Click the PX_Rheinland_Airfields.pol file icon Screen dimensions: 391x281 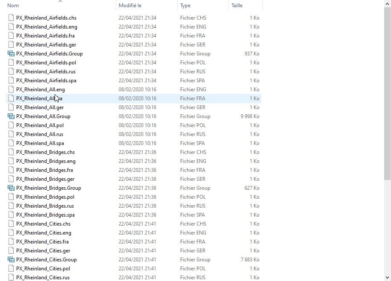(x=11, y=63)
